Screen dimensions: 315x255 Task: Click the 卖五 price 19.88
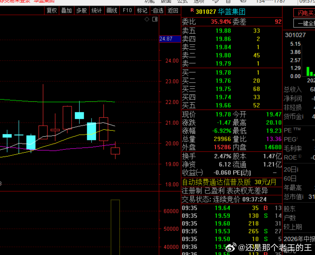point(223,31)
